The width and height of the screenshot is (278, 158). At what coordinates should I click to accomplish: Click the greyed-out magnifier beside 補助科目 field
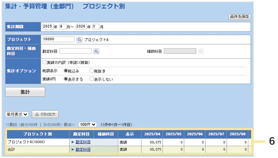click(201, 51)
